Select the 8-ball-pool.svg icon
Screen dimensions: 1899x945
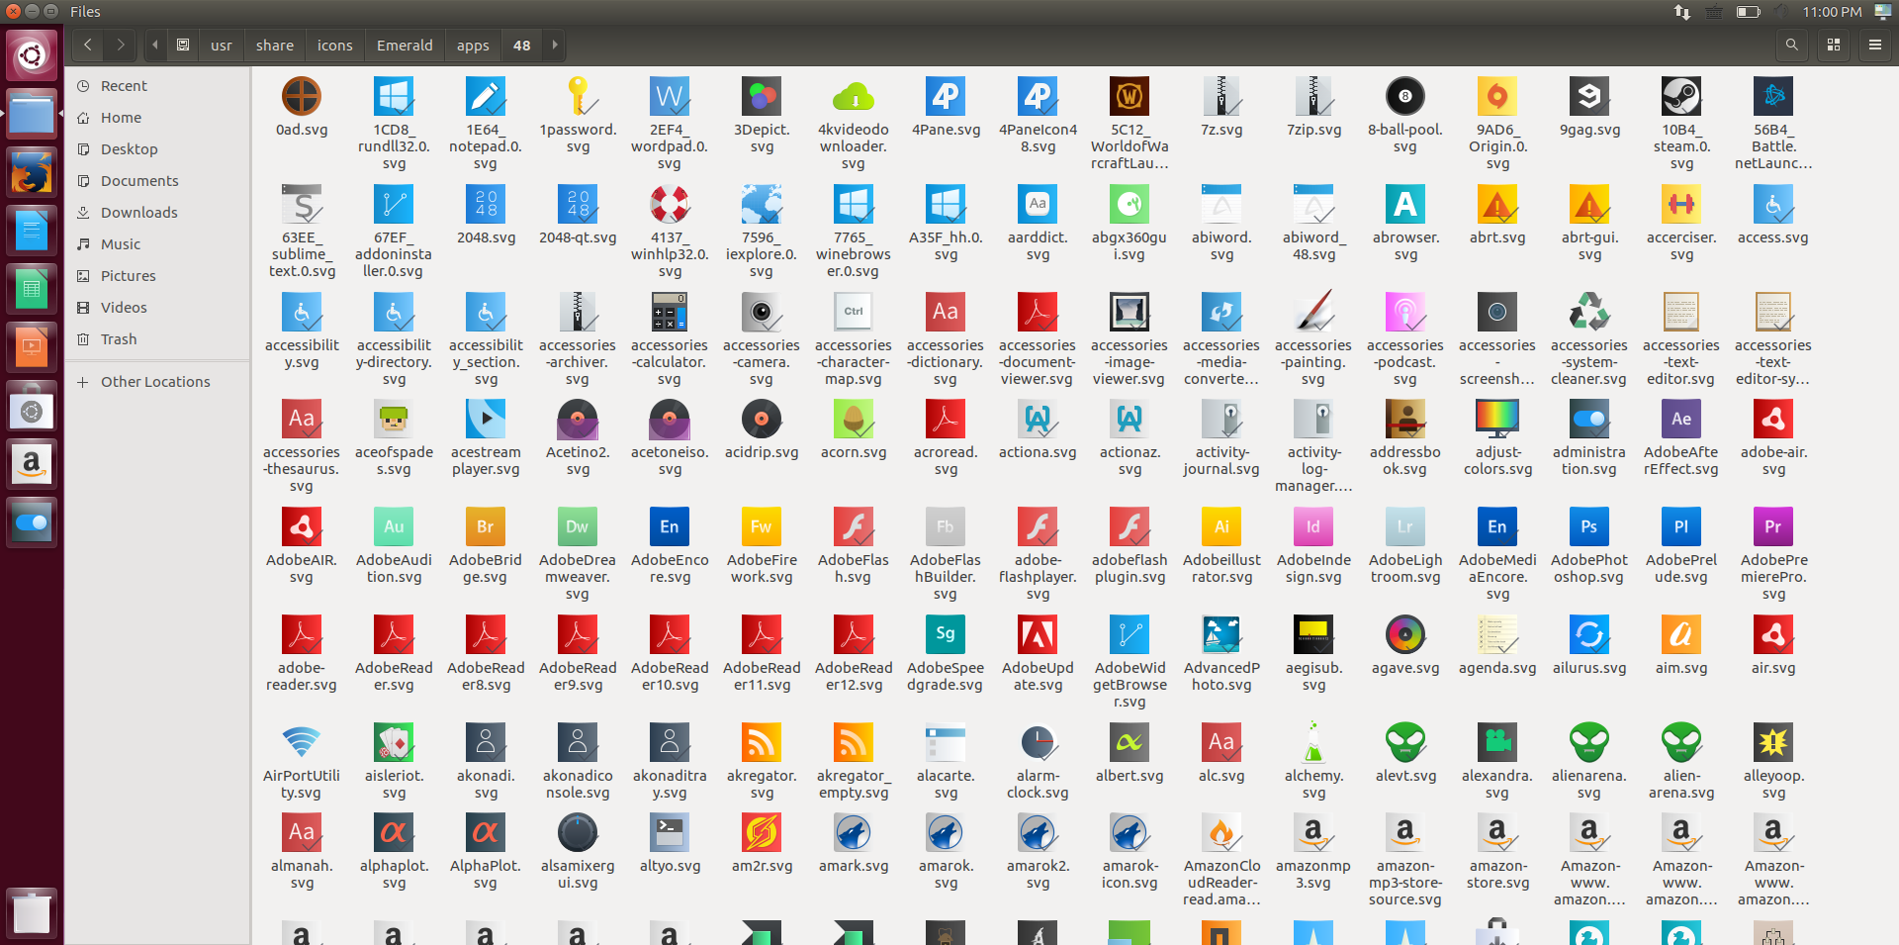click(x=1405, y=96)
